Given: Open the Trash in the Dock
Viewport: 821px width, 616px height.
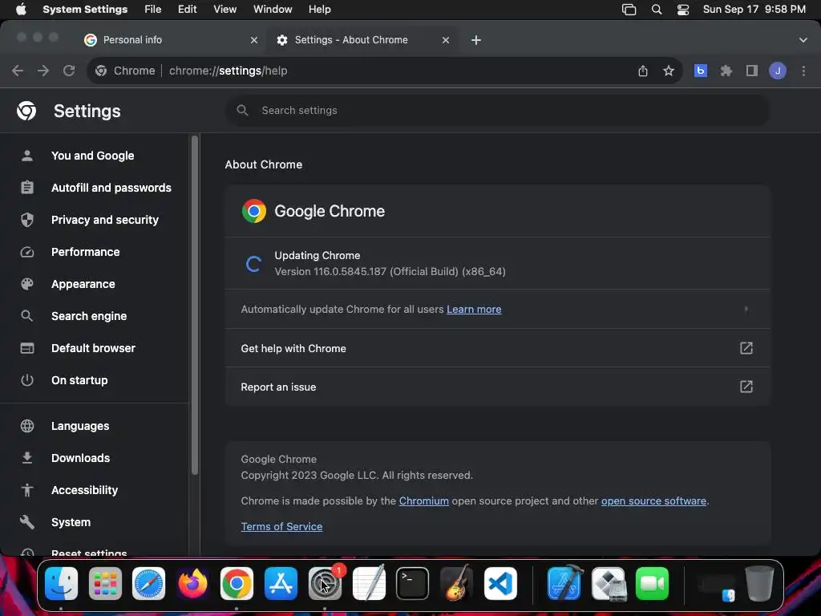Looking at the screenshot, I should pyautogui.click(x=759, y=584).
